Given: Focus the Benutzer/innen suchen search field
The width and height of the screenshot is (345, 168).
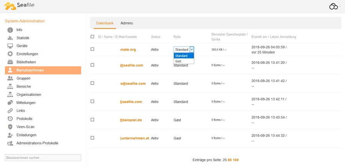Looking at the screenshot, I should (43, 158).
